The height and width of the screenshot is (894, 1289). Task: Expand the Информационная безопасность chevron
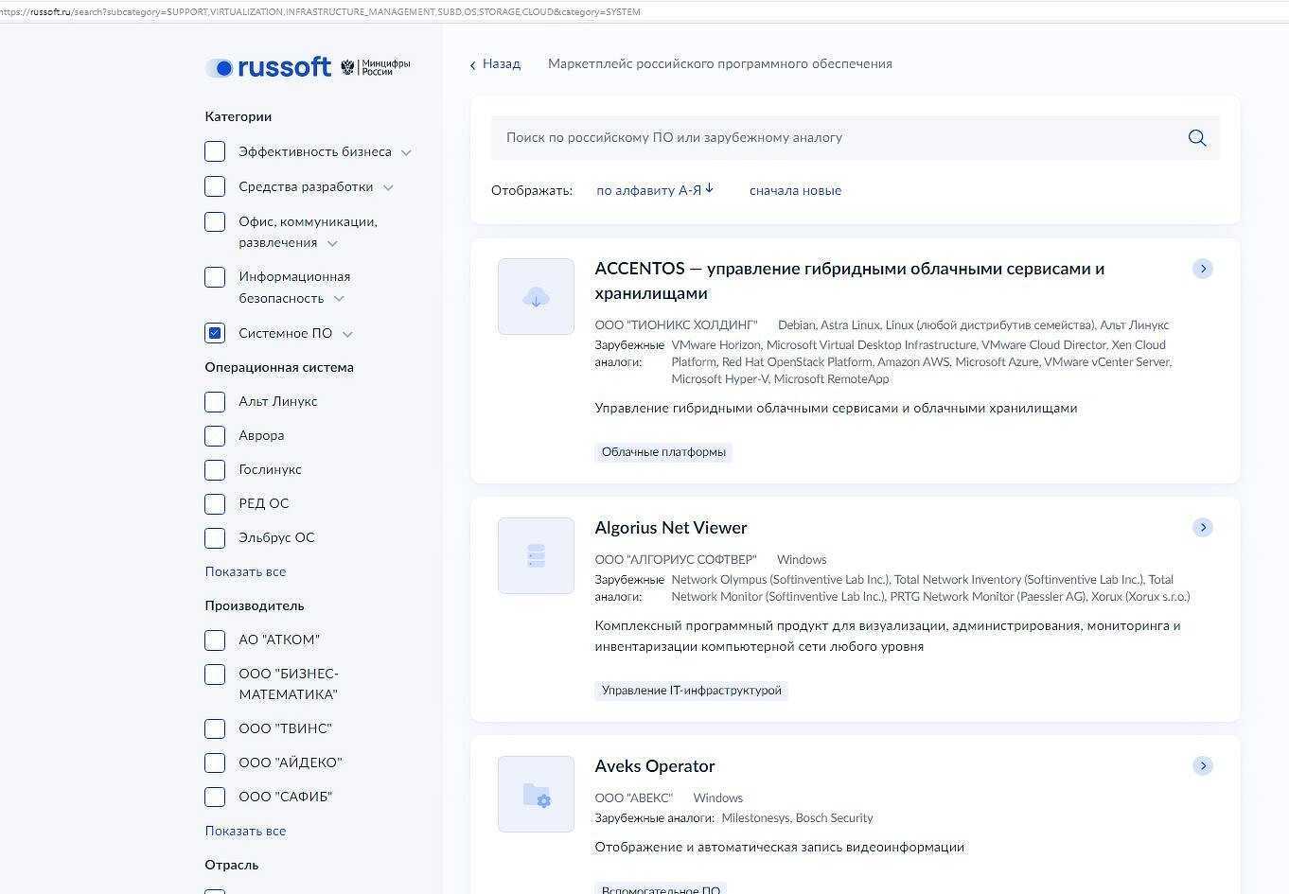[339, 299]
